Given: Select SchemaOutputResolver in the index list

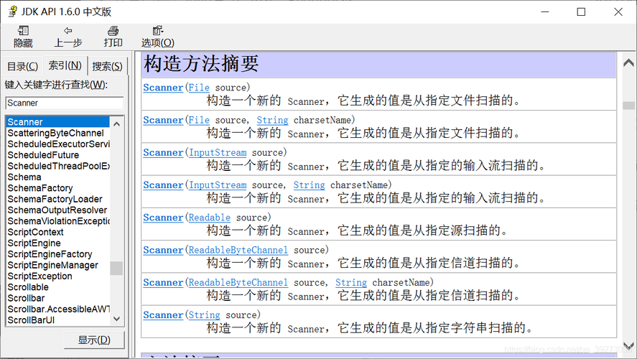Looking at the screenshot, I should (57, 210).
